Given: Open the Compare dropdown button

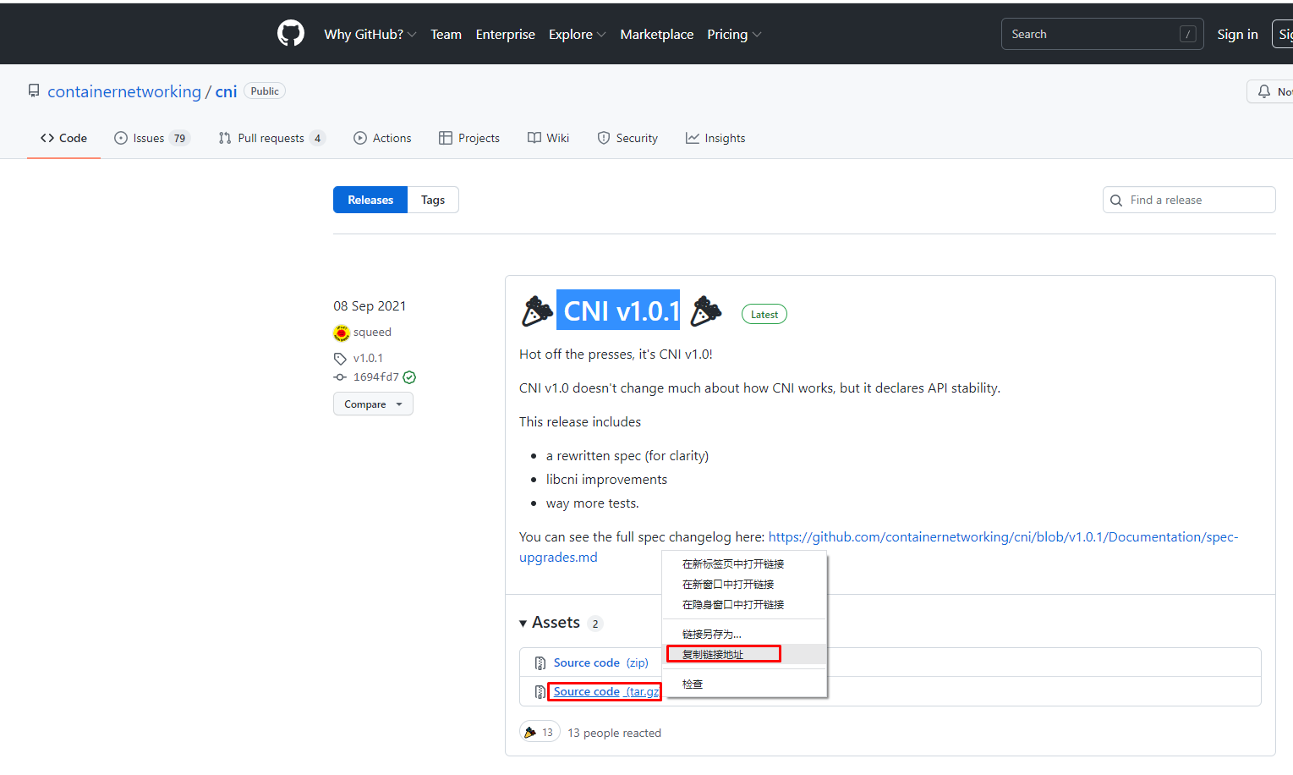Looking at the screenshot, I should (373, 404).
